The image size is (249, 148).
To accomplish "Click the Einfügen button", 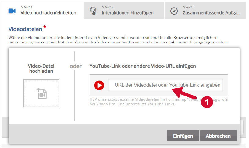I will (x=183, y=136).
